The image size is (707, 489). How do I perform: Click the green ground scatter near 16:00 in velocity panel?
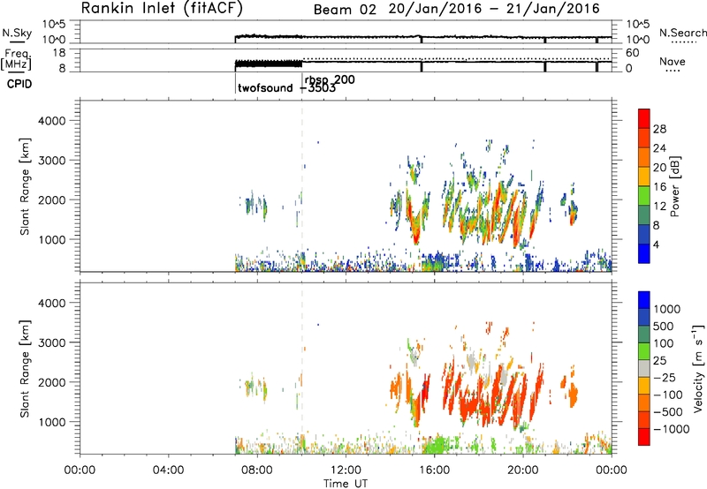point(435,446)
